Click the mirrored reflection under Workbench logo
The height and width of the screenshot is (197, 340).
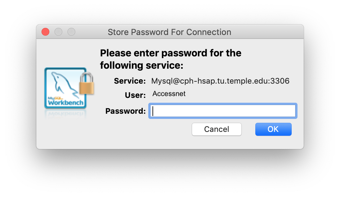click(x=65, y=114)
